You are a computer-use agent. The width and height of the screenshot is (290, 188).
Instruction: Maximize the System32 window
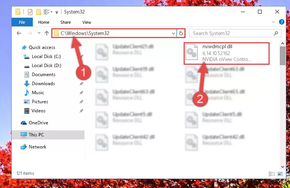tap(260, 12)
